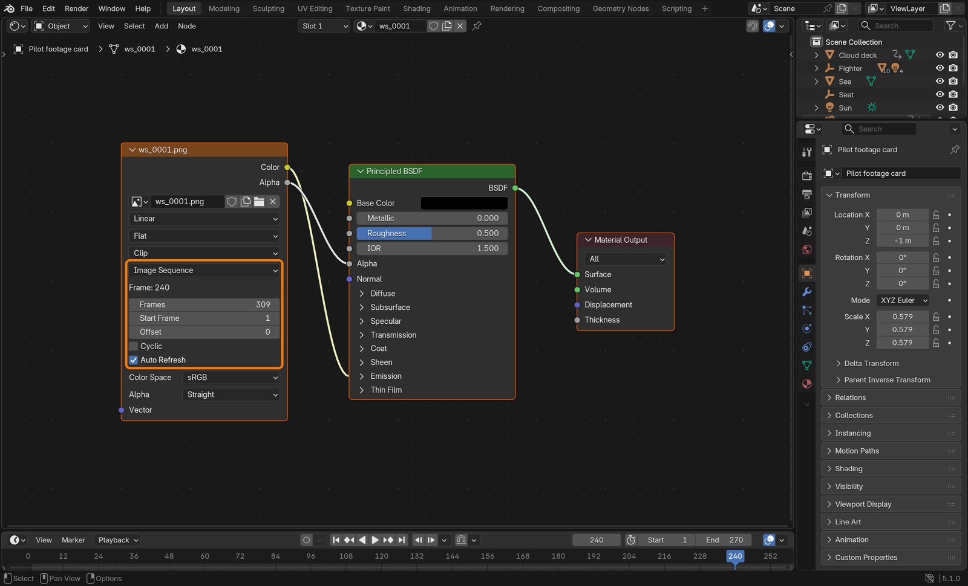Open the Render menu
Image resolution: width=968 pixels, height=586 pixels.
[x=76, y=8]
